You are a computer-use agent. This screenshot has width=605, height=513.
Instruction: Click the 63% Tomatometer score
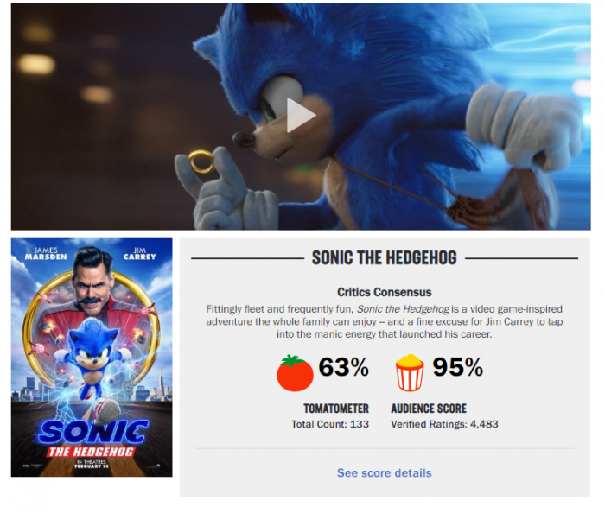(343, 368)
